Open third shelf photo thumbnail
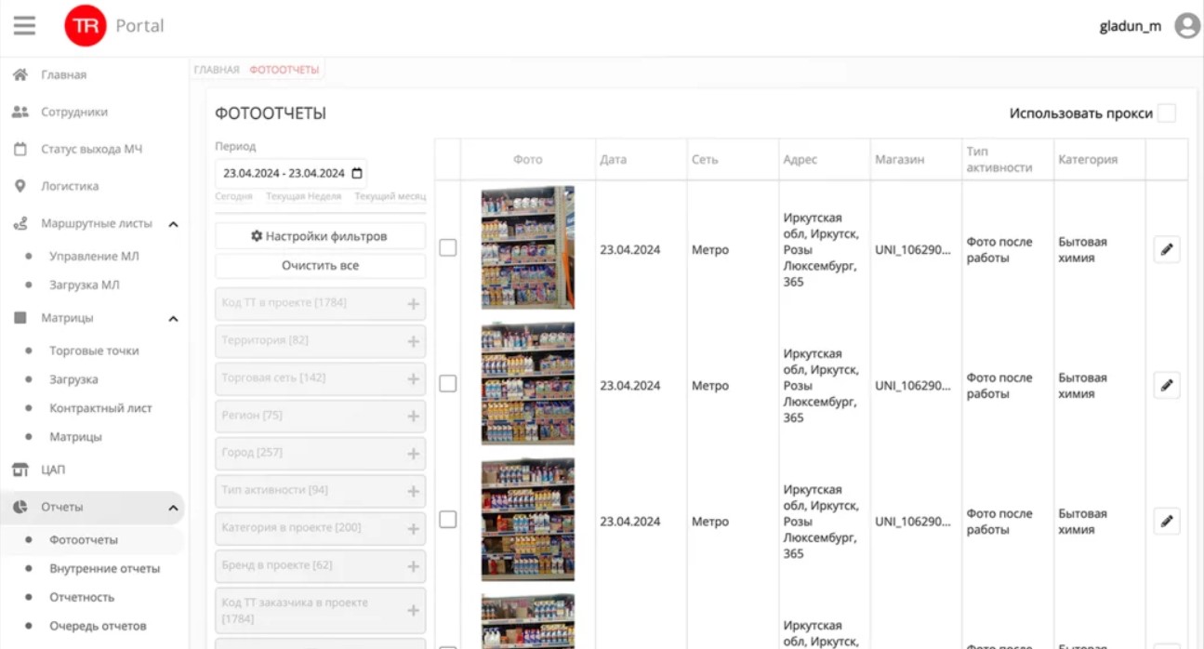This screenshot has width=1204, height=649. tap(527, 519)
